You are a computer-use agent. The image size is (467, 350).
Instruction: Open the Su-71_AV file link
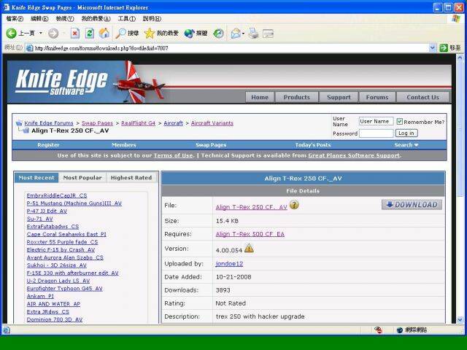click(x=39, y=219)
